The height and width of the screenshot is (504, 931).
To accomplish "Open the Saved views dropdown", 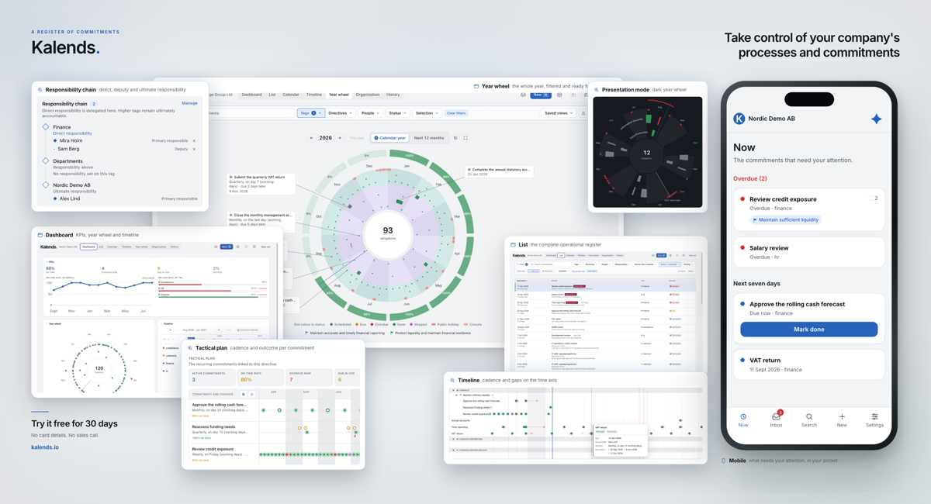I will [559, 113].
